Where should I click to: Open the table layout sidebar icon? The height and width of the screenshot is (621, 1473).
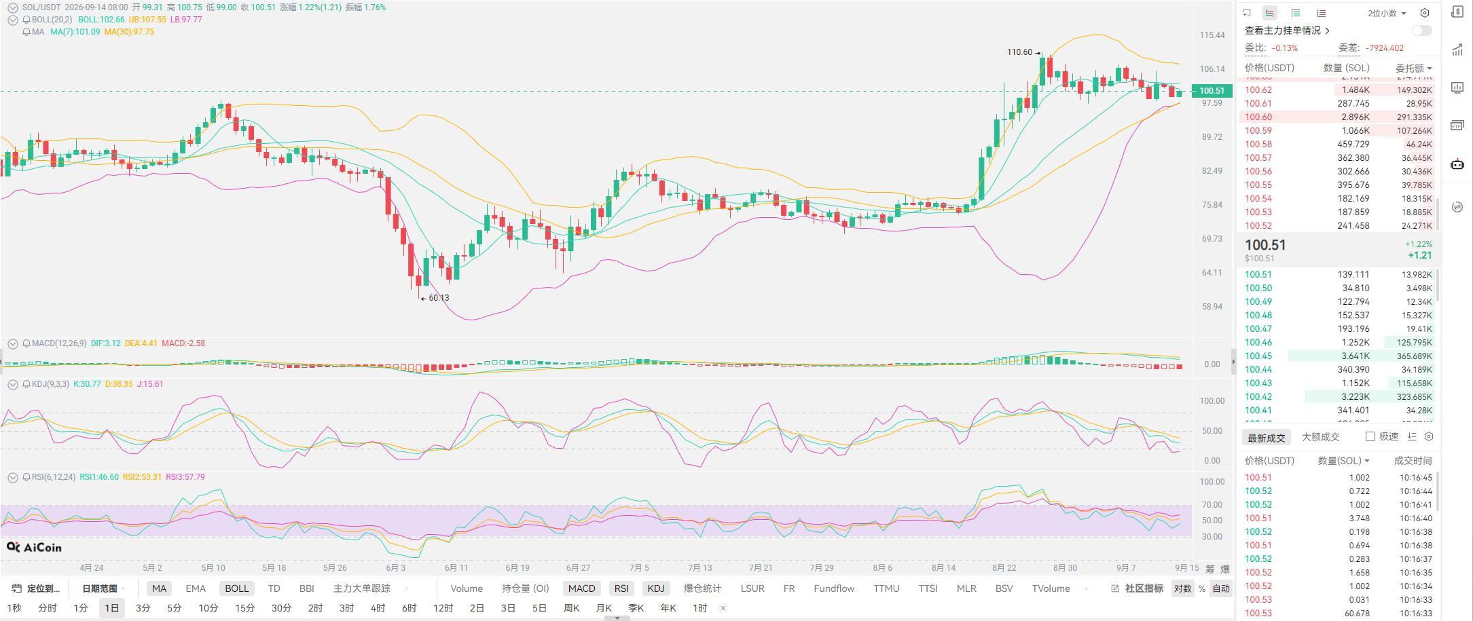(x=1457, y=126)
